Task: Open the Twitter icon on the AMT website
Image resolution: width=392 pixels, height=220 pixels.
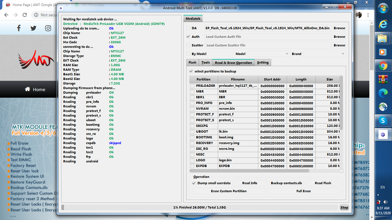Action: pyautogui.click(x=33, y=28)
